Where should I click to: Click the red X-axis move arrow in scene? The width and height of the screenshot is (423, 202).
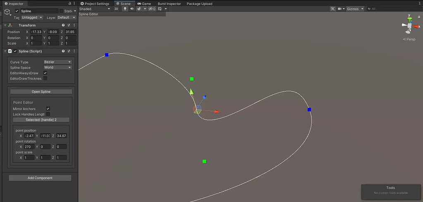click(x=217, y=112)
